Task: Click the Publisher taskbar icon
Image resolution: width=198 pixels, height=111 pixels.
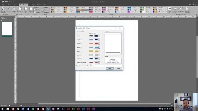Action: click(48, 109)
